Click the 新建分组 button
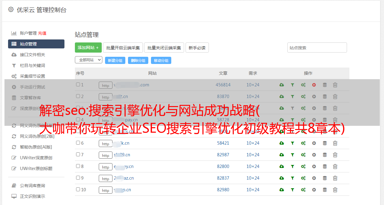The height and width of the screenshot is (205, 384). [x=115, y=60]
